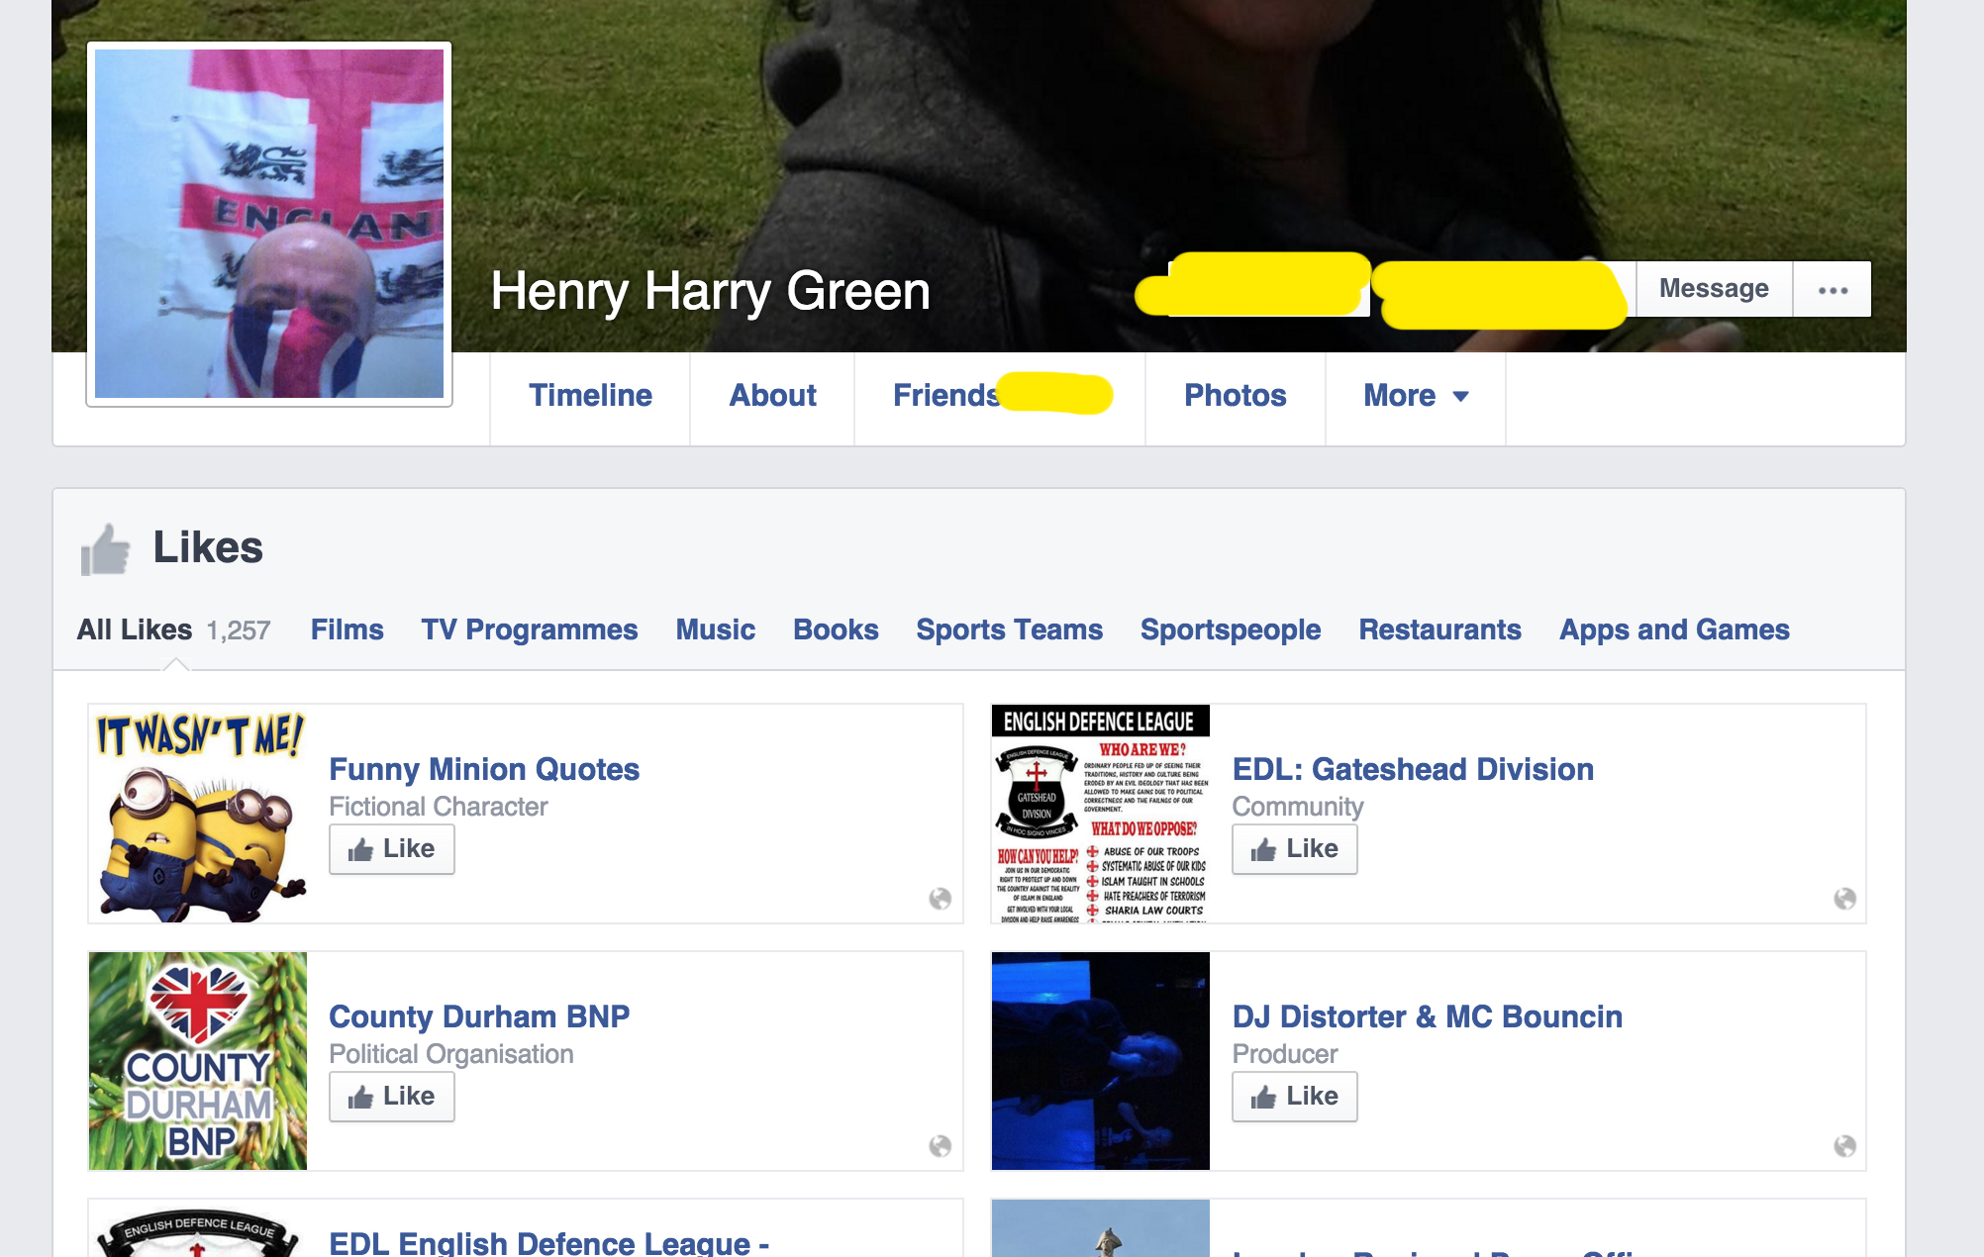Filter likes by Apps and Games

coord(1673,629)
